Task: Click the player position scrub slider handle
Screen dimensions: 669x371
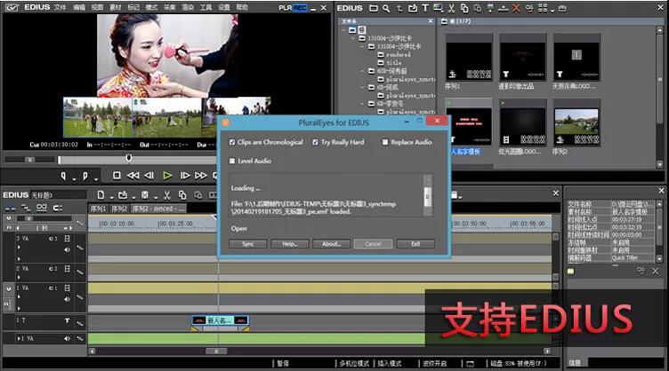Action: pos(128,158)
